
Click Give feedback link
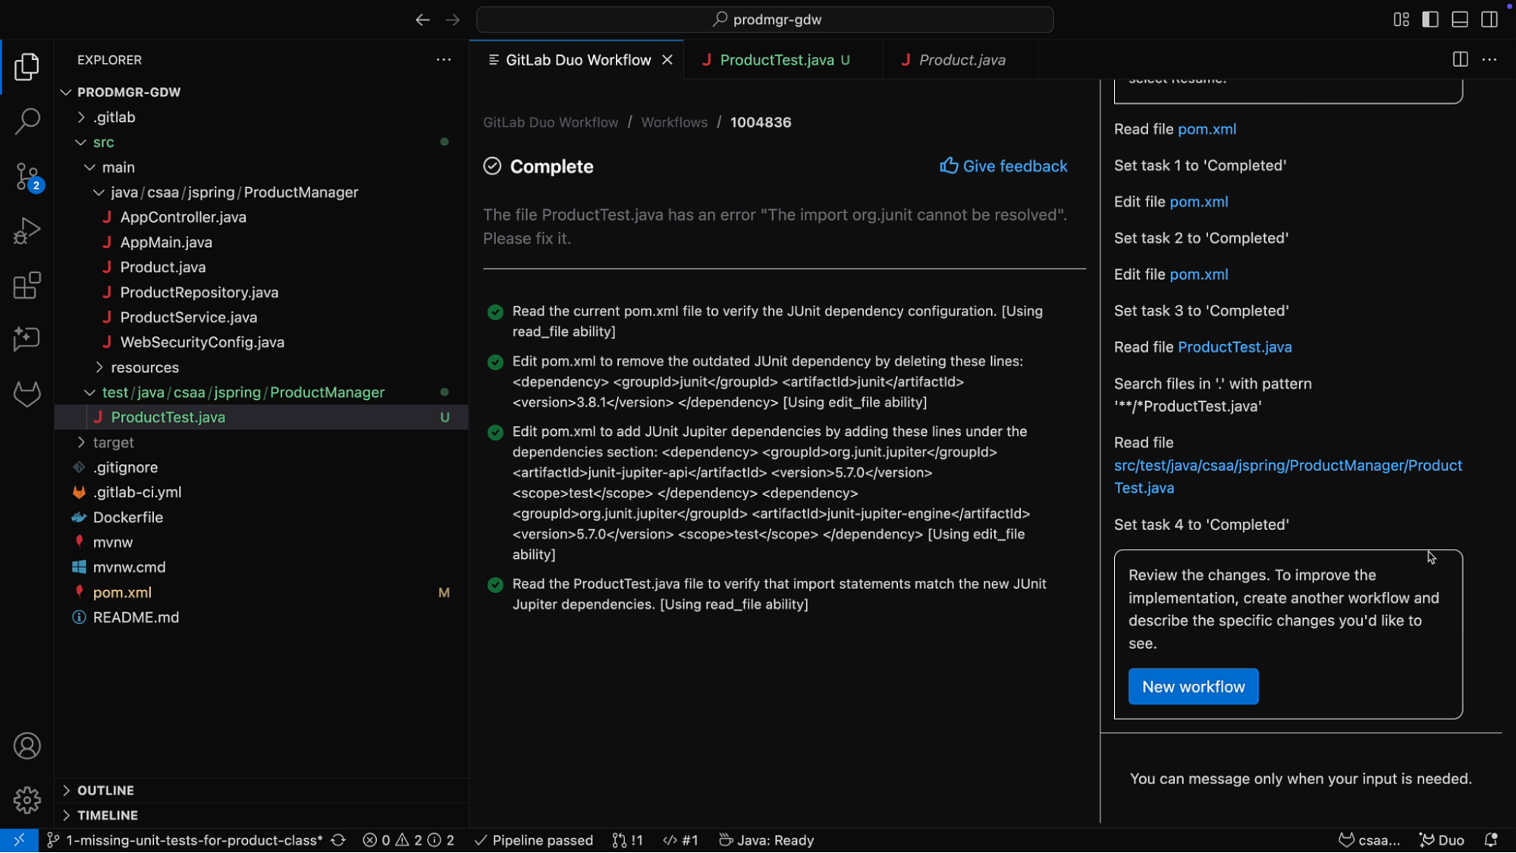click(x=1003, y=166)
